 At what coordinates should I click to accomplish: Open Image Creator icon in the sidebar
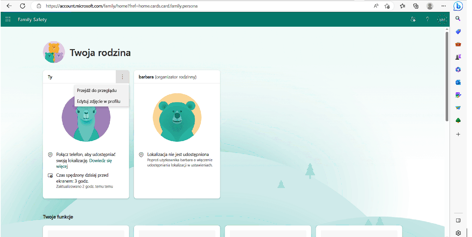[458, 95]
